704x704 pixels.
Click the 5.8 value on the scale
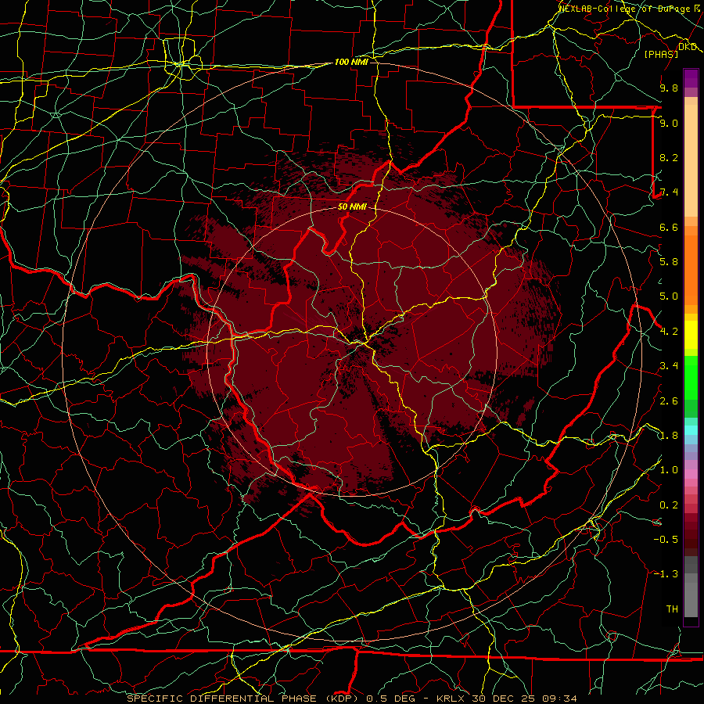(669, 262)
